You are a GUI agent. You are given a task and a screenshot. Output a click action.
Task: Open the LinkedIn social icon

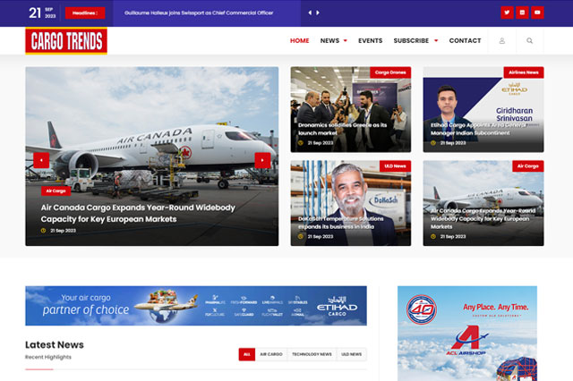tap(522, 13)
